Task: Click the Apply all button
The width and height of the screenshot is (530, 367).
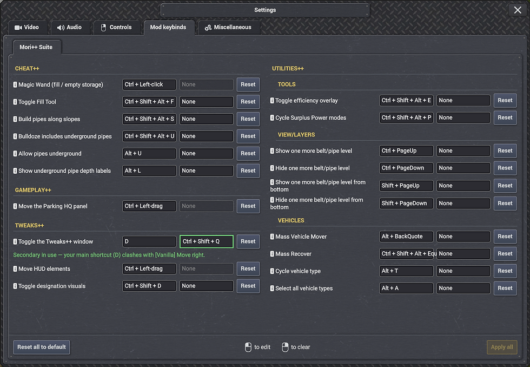Action: point(502,347)
